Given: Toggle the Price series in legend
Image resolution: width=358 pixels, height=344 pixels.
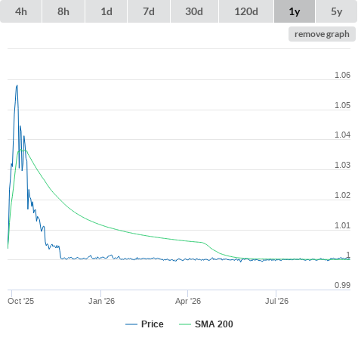Looking at the screenshot, I should tap(152, 324).
